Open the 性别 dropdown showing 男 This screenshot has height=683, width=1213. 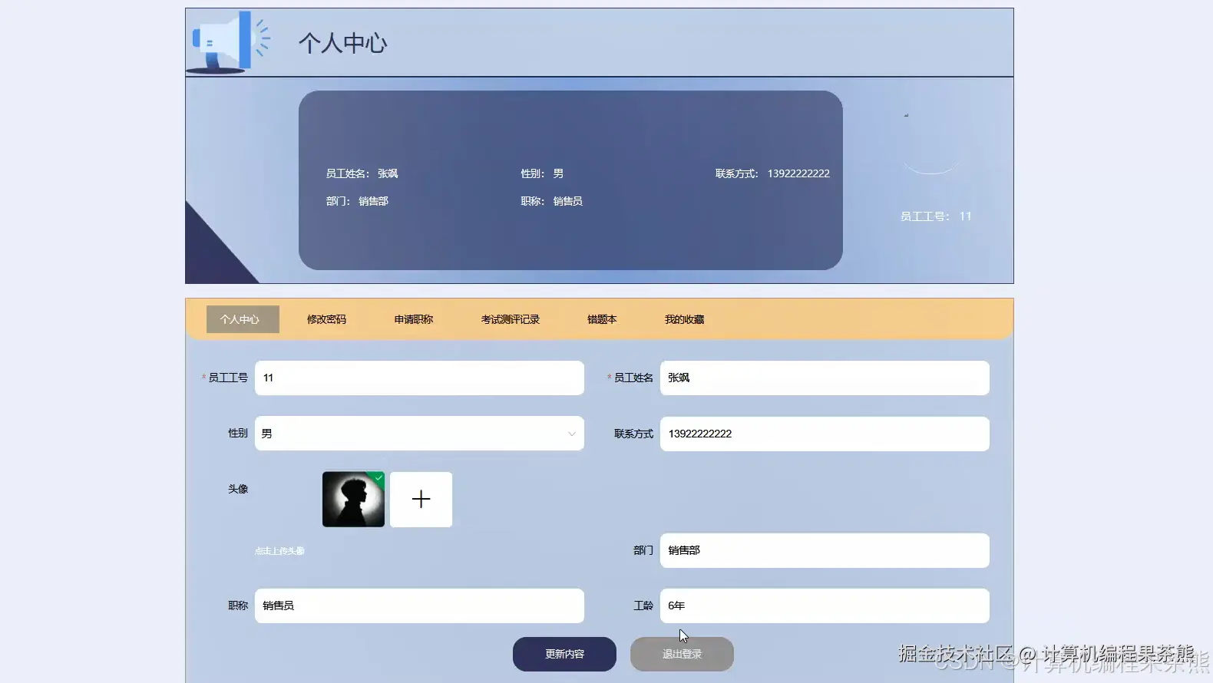tap(419, 434)
